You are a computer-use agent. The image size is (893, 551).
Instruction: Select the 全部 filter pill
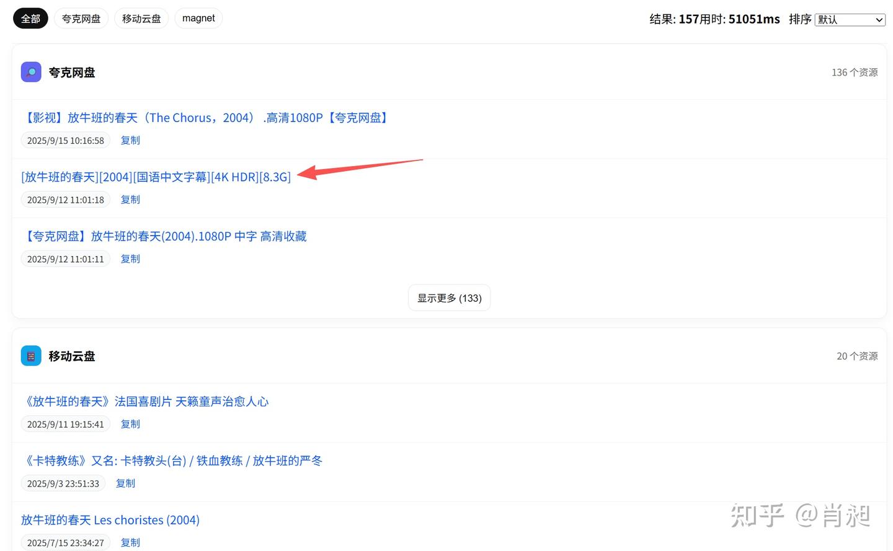30,18
